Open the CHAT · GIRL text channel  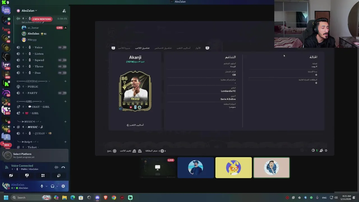point(41,107)
